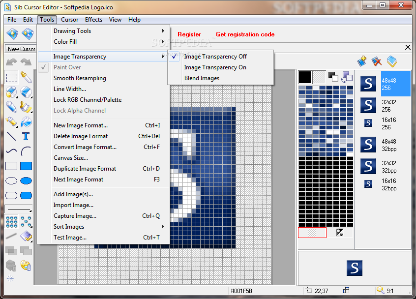The image size is (416, 299).
Task: Choose the curve line tool
Action: [11, 151]
